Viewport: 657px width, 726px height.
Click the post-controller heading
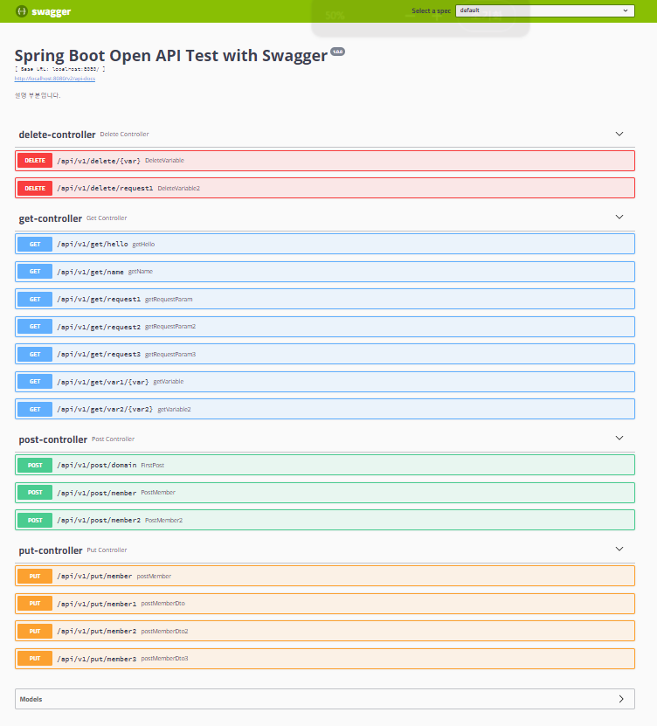(52, 439)
